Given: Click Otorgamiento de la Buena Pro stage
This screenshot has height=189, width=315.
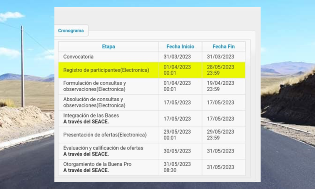Looking at the screenshot, I should click(97, 167).
